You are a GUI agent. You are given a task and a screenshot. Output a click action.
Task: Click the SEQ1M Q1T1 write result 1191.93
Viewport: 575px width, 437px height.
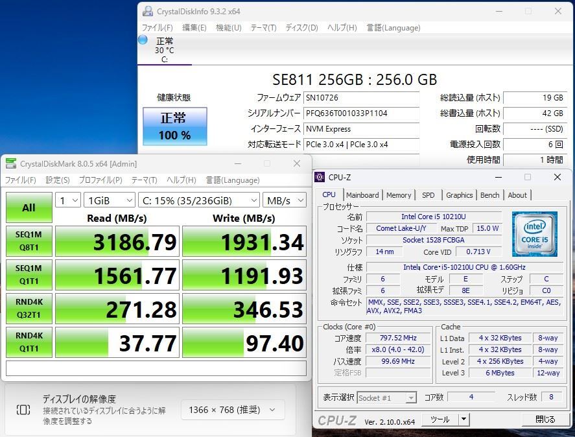click(244, 275)
